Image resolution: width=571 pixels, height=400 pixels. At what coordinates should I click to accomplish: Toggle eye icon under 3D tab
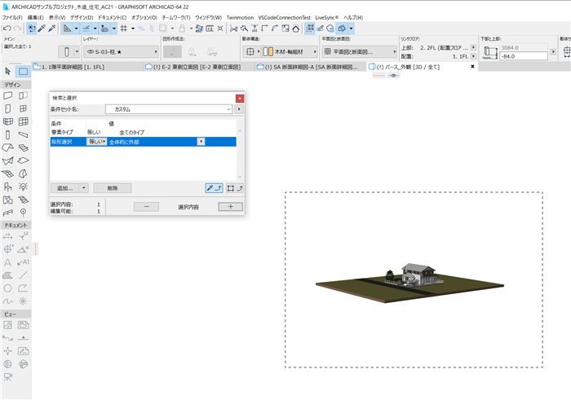[x=394, y=76]
